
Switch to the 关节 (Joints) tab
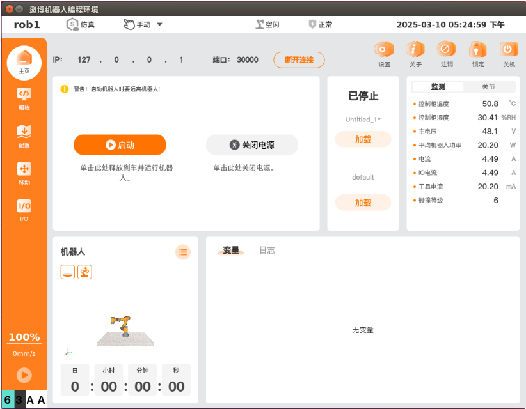(x=488, y=87)
